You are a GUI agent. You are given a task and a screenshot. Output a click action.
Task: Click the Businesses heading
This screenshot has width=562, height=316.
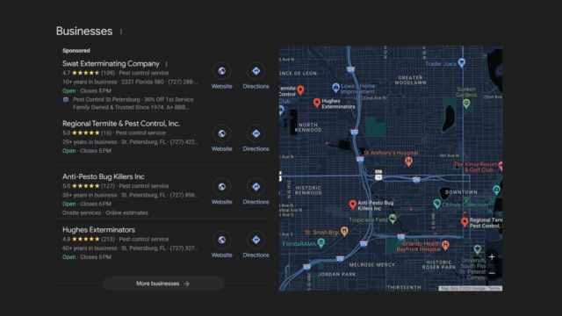pyautogui.click(x=84, y=32)
